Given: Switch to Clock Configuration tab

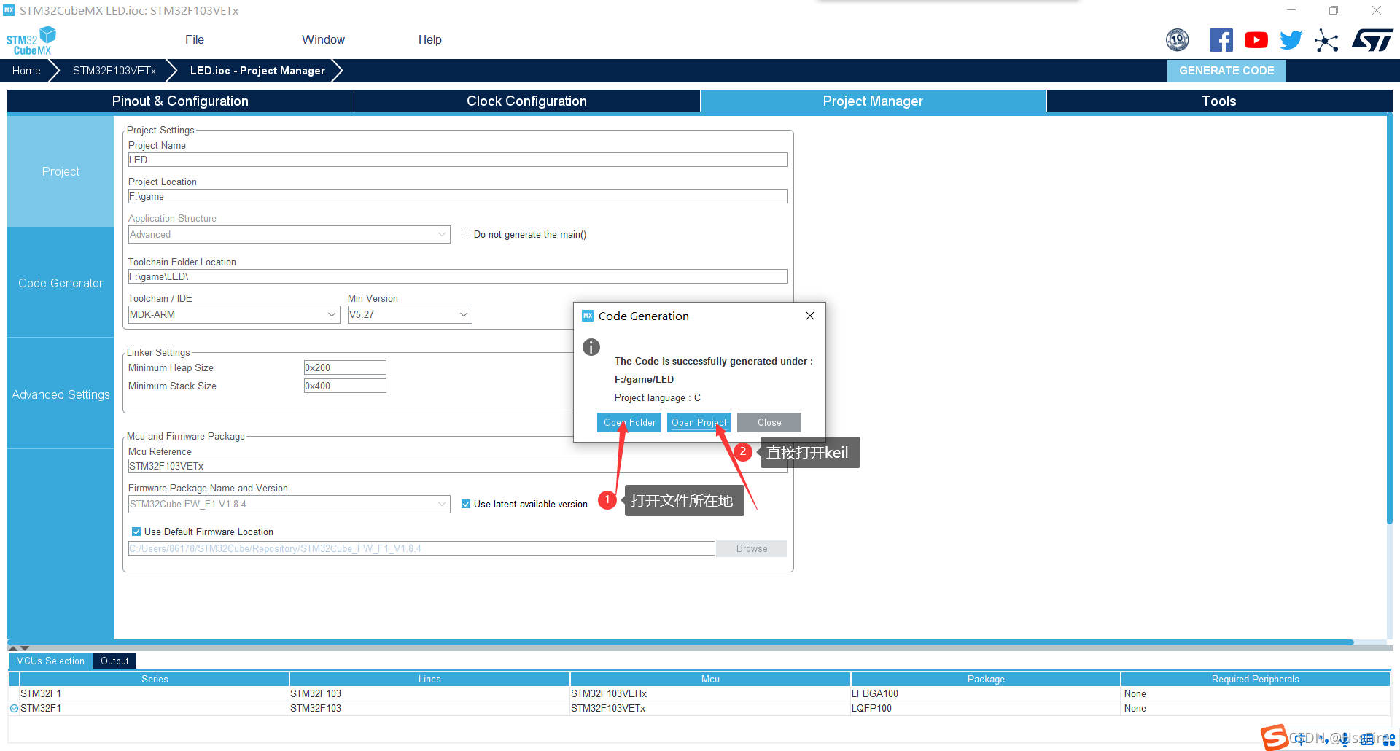Looking at the screenshot, I should click(x=526, y=101).
